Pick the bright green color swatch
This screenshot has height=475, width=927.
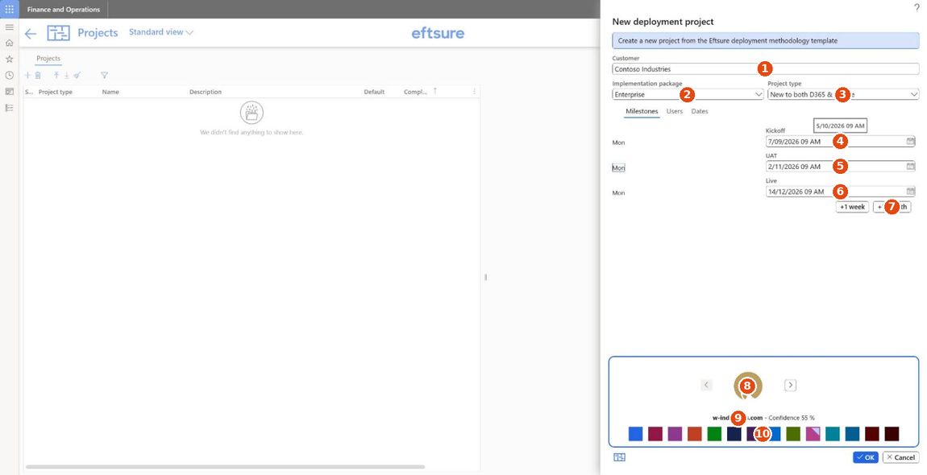click(714, 434)
